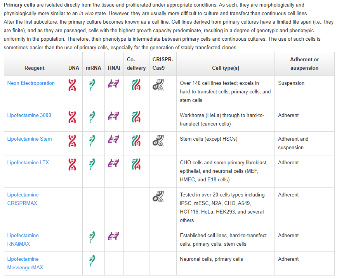Open the Neon Electroporation link
Viewport: 337px width, 279px height.
click(x=31, y=83)
